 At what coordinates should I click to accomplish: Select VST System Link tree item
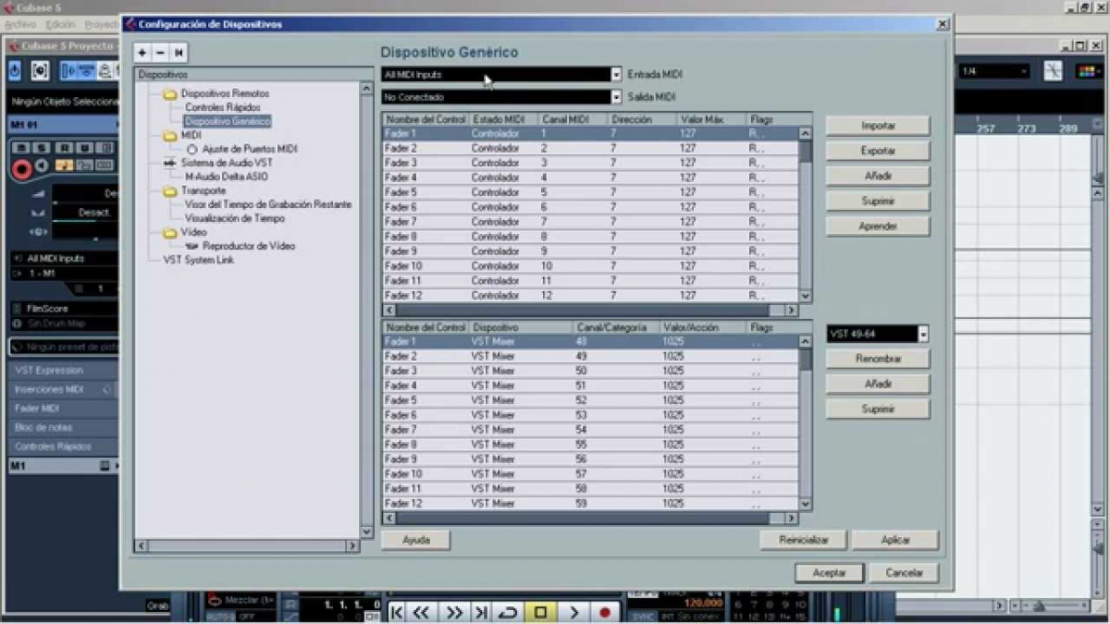click(199, 261)
